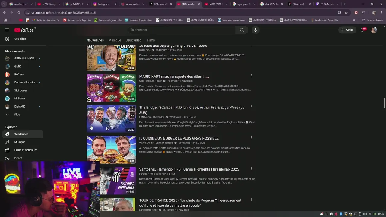
Task: Open a new browser tab
Action: (345, 4)
